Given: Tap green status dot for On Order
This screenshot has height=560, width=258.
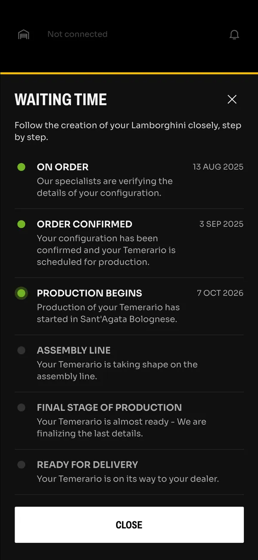Looking at the screenshot, I should click(x=21, y=167).
